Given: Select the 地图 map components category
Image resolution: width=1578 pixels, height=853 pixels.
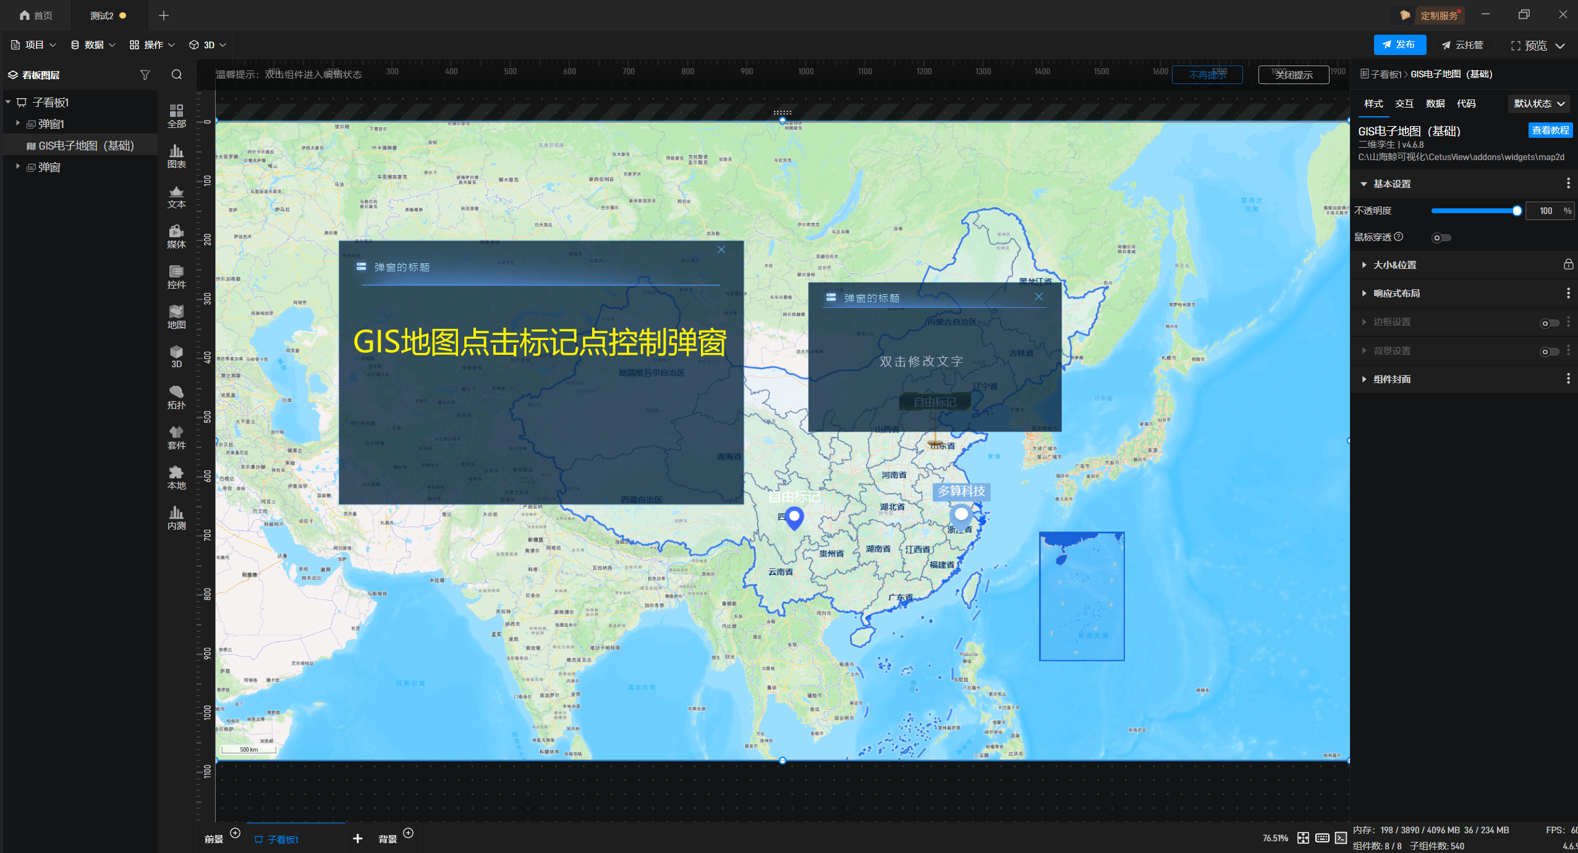Looking at the screenshot, I should pos(176,316).
